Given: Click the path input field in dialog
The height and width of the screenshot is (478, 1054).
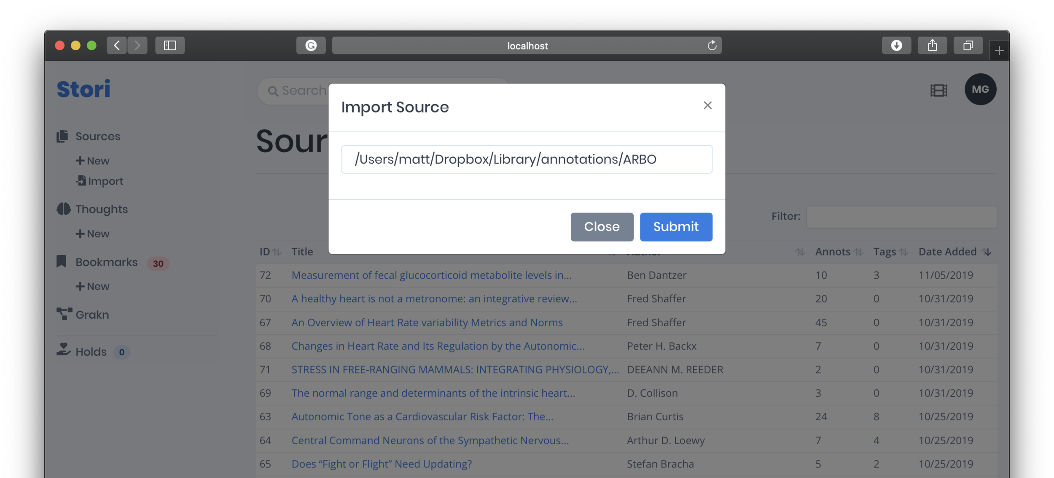Looking at the screenshot, I should tap(527, 158).
